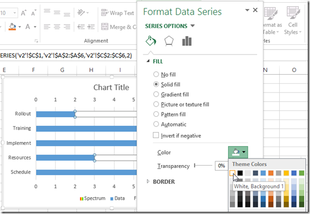The width and height of the screenshot is (310, 214).
Task: Click the Merge & Center button
Action: click(x=118, y=26)
